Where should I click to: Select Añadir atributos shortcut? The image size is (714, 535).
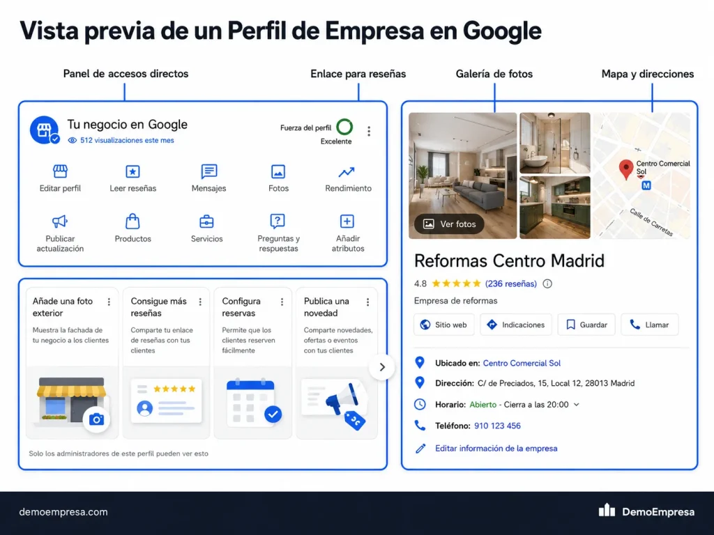[x=348, y=233]
